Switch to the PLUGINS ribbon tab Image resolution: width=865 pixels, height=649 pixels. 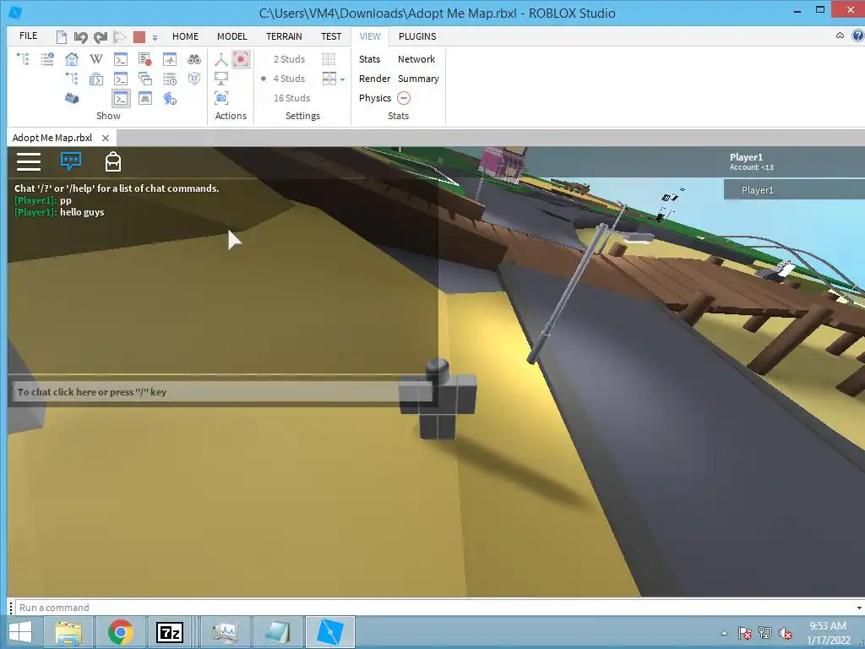click(417, 36)
